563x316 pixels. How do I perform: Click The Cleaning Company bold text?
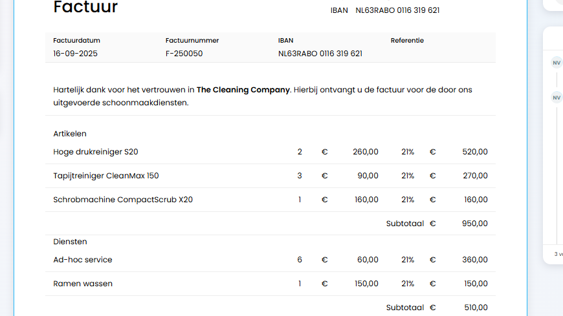click(243, 90)
